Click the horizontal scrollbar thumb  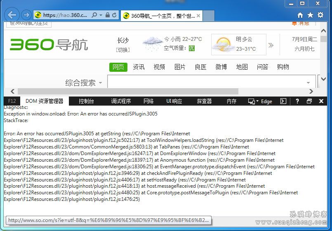tap(128, 91)
